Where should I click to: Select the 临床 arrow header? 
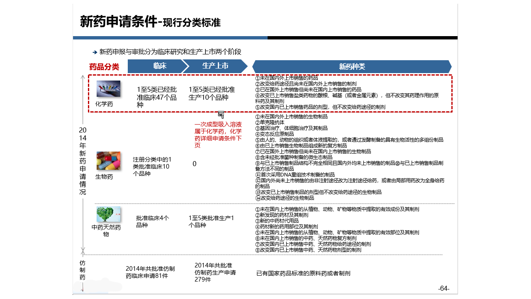[x=157, y=66]
